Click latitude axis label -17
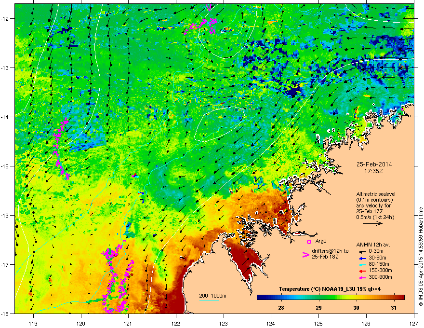This screenshot has height=328, width=424. (5, 265)
